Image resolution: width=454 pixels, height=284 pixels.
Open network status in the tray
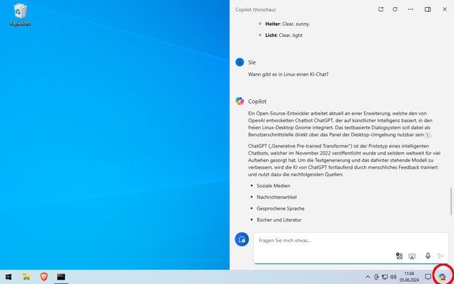tap(385, 277)
